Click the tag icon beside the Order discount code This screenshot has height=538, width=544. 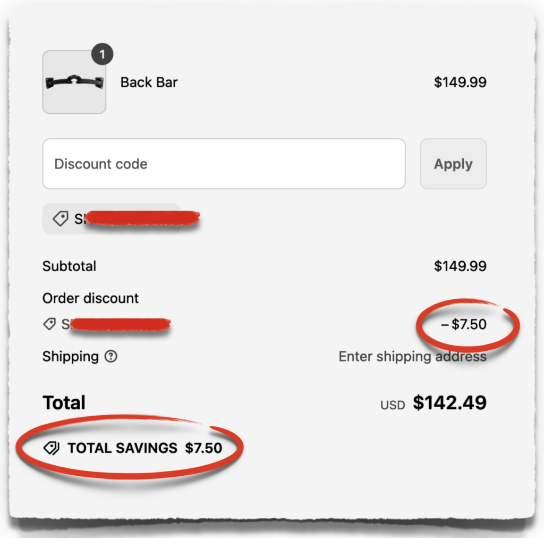coord(49,324)
